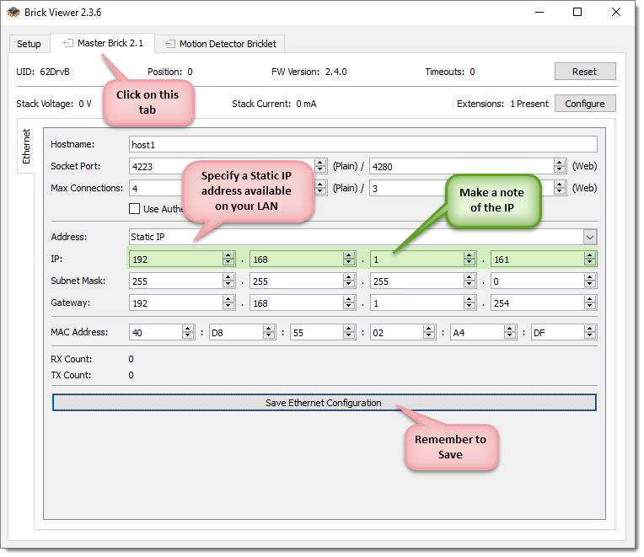Adjust stepper on IP second octet 168
Screen dimensions: 644x557
[349, 259]
